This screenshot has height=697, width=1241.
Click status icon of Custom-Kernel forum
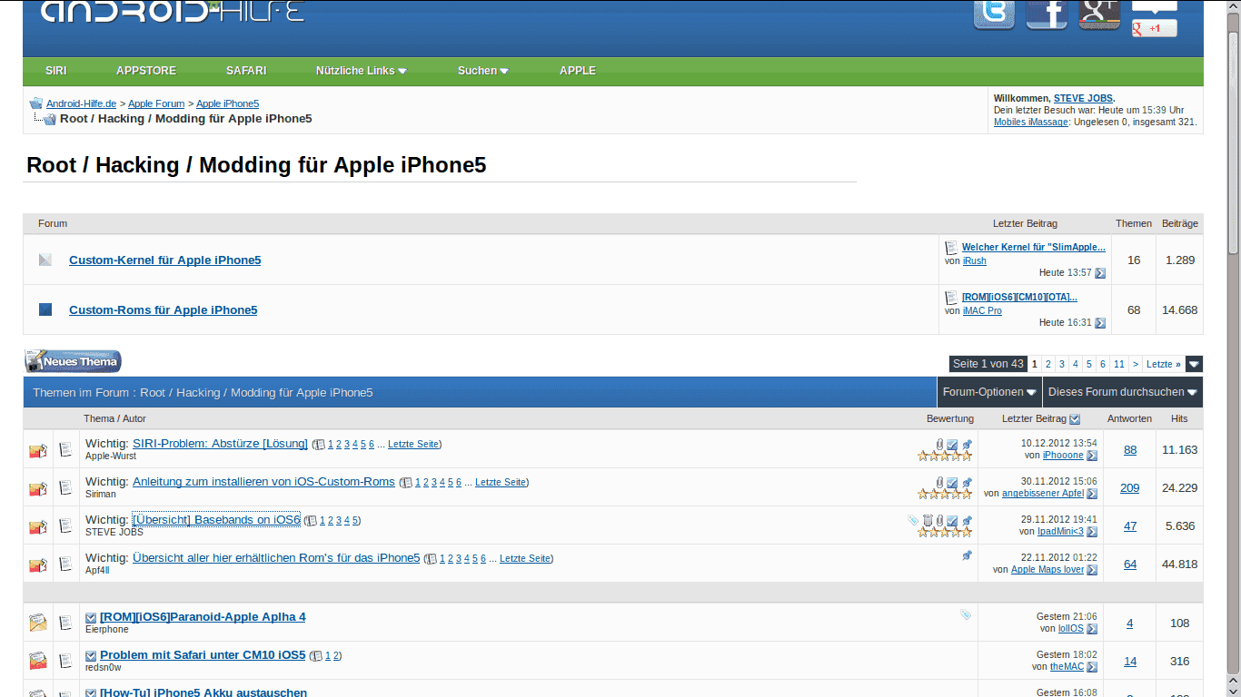coord(45,260)
